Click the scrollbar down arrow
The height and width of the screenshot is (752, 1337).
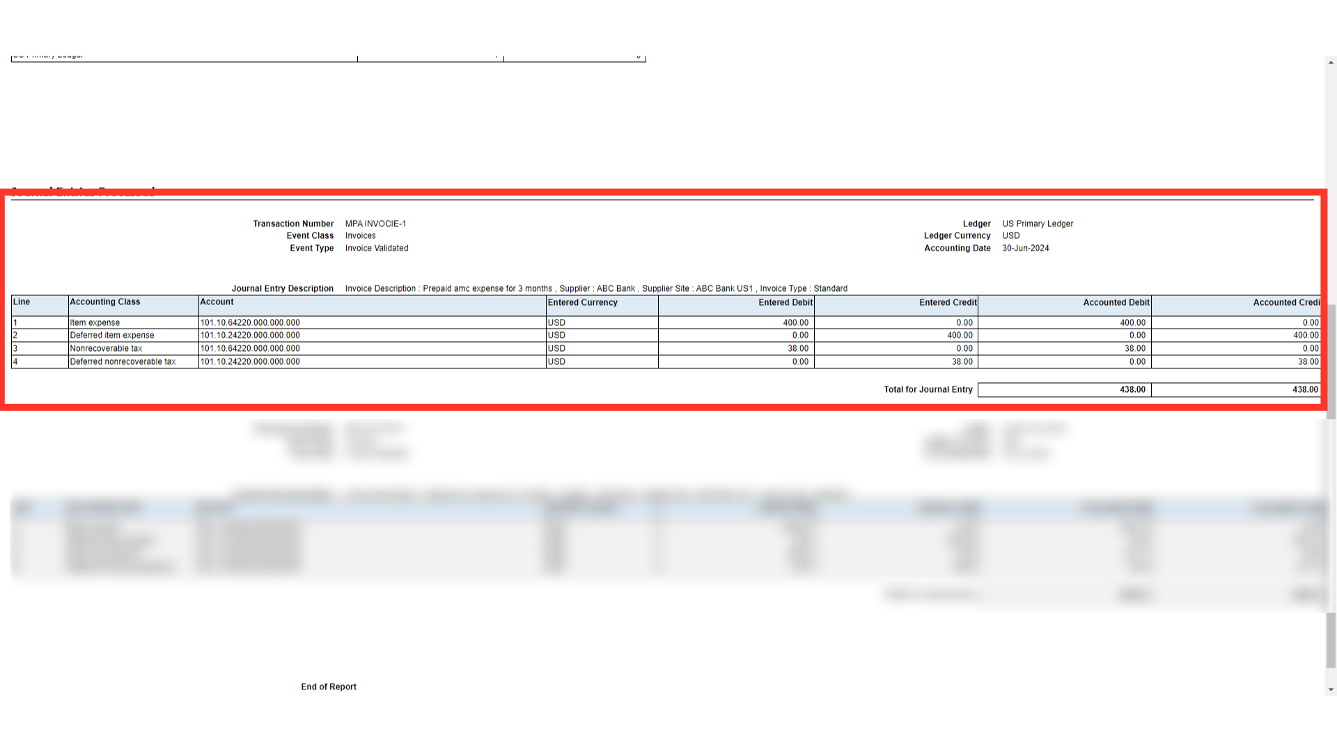1331,689
